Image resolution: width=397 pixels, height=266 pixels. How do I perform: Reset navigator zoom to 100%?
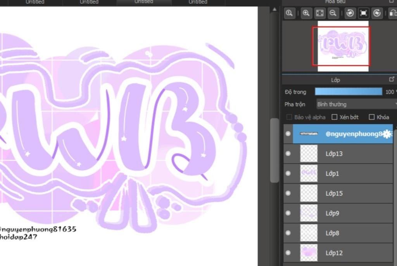coord(289,13)
